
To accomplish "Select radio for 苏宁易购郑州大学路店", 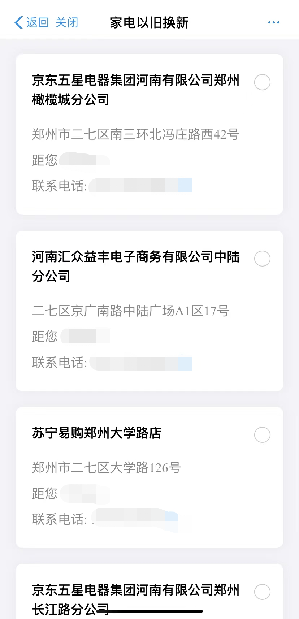I will (262, 435).
